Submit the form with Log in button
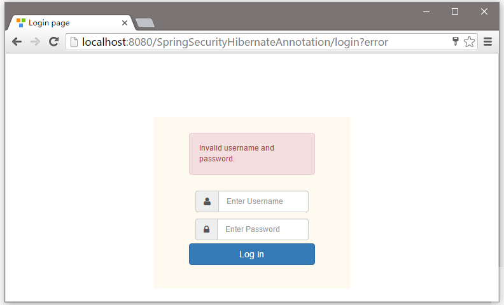The width and height of the screenshot is (504, 305). click(252, 254)
